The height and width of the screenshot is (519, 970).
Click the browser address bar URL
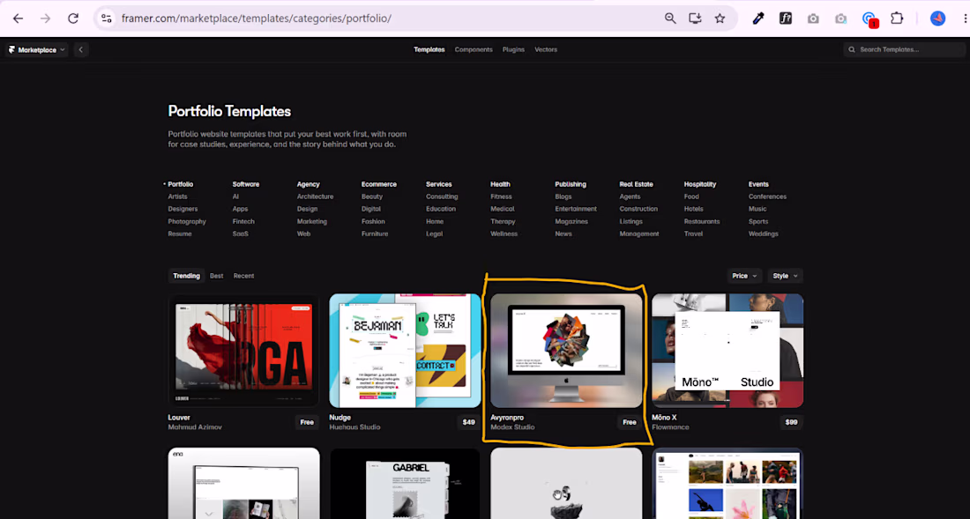coord(256,19)
